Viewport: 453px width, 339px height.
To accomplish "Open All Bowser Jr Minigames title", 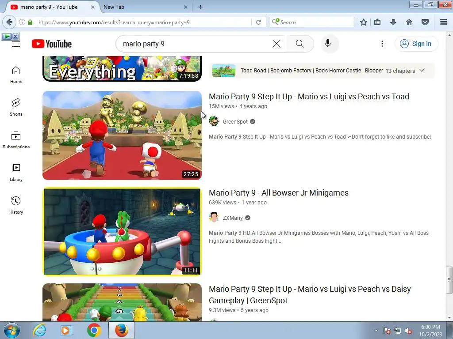I will 279,192.
